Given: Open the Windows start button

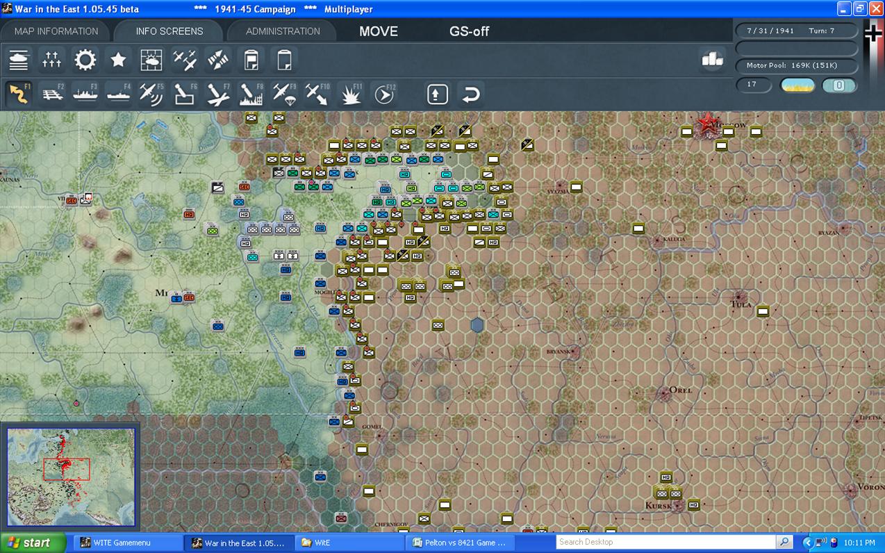Looking at the screenshot, I should [x=33, y=543].
